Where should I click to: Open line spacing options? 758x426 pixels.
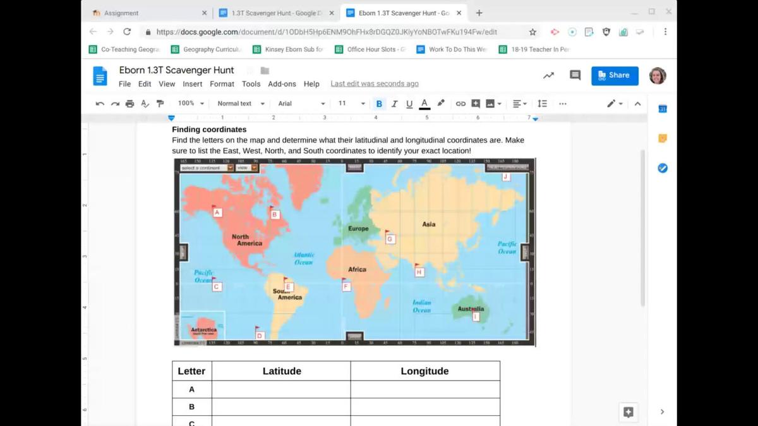542,104
